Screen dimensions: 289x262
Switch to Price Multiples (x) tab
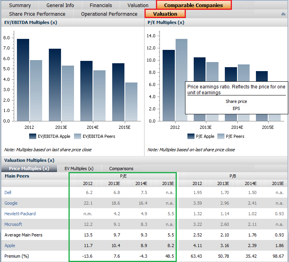29,169
